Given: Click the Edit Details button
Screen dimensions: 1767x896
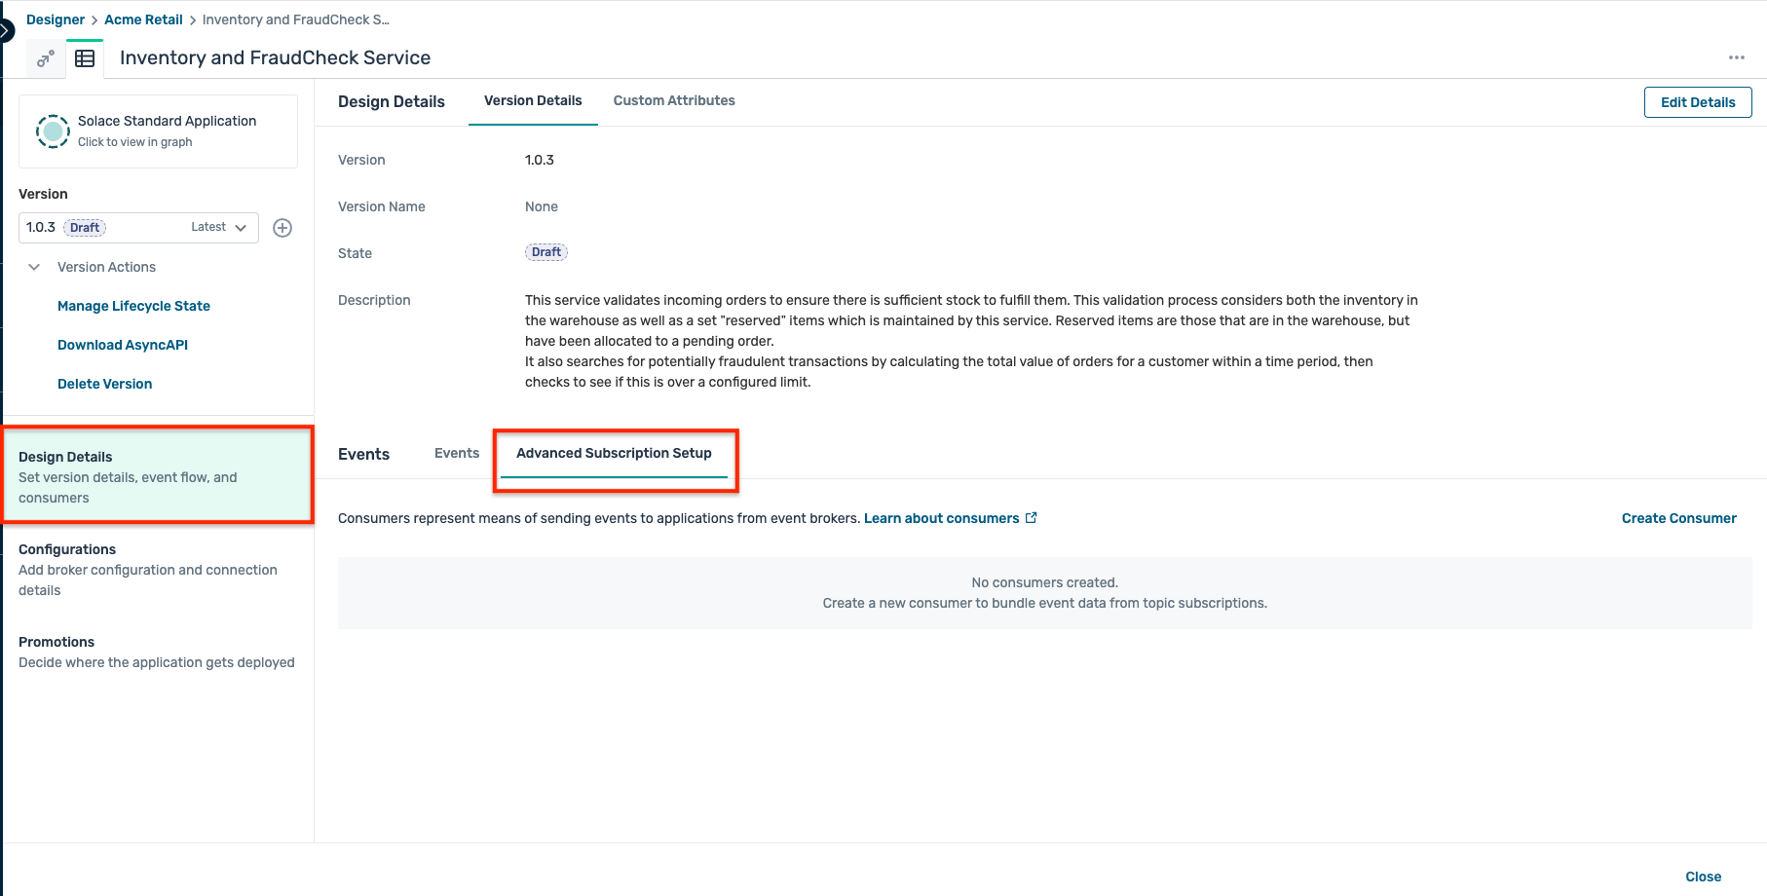Looking at the screenshot, I should tap(1697, 101).
